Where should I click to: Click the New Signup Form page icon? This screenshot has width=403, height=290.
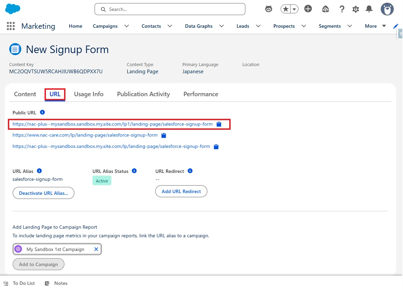15,49
